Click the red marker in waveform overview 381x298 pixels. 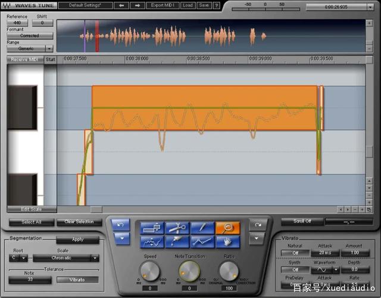(97, 36)
